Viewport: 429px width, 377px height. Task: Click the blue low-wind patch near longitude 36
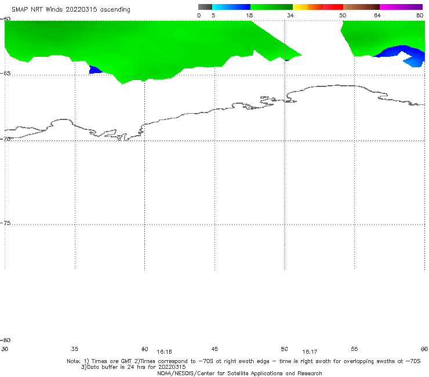94,70
